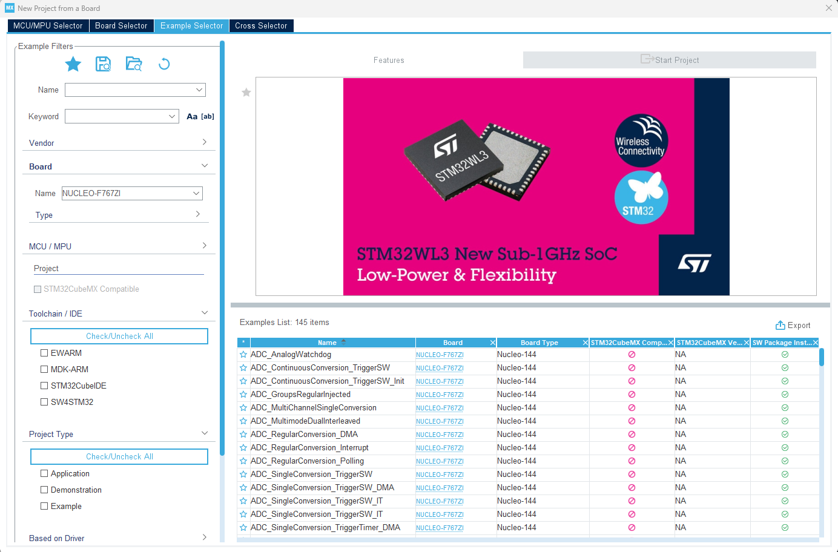The image size is (838, 552).
Task: Check the EWARM toolchain checkbox
Action: coord(44,353)
